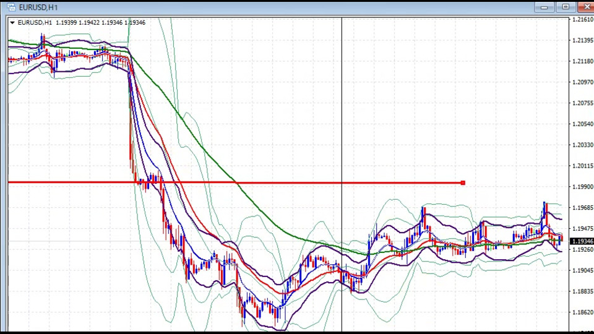Expand the triangle beside EURUSD,H1 label
Viewport: 594px width, 334px height.
pos(12,23)
